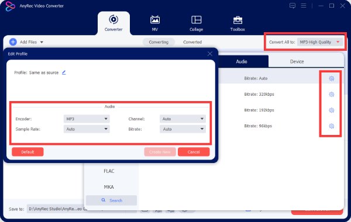Open settings gear for Bitrate 96kbps
Screen dimensions: 351x222
click(332, 126)
